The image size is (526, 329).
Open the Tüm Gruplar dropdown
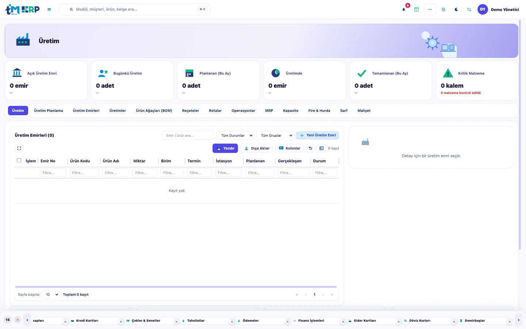pyautogui.click(x=275, y=136)
